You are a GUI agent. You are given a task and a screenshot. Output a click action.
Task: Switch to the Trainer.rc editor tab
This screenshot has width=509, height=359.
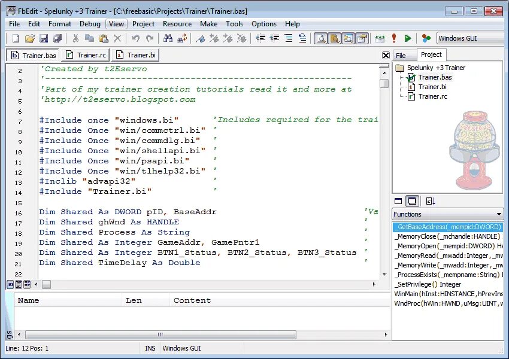coord(86,55)
